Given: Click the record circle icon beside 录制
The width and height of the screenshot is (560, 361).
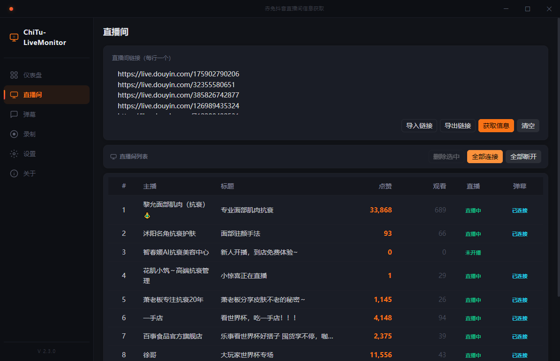Looking at the screenshot, I should [x=14, y=134].
